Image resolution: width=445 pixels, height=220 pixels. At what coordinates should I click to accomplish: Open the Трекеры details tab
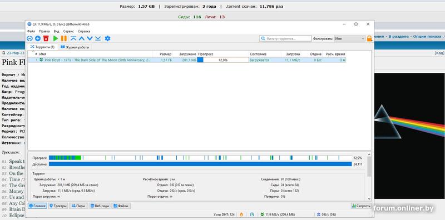tap(58, 206)
